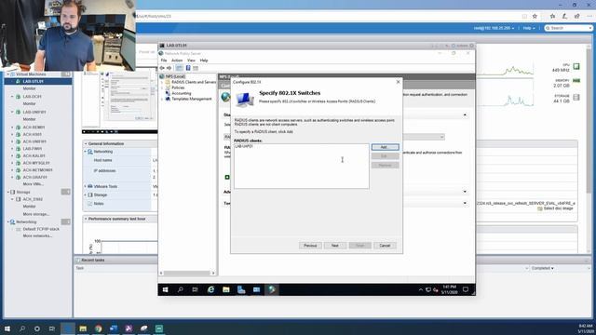Open the guest notification center icon
The width and height of the screenshot is (596, 335).
[466, 289]
